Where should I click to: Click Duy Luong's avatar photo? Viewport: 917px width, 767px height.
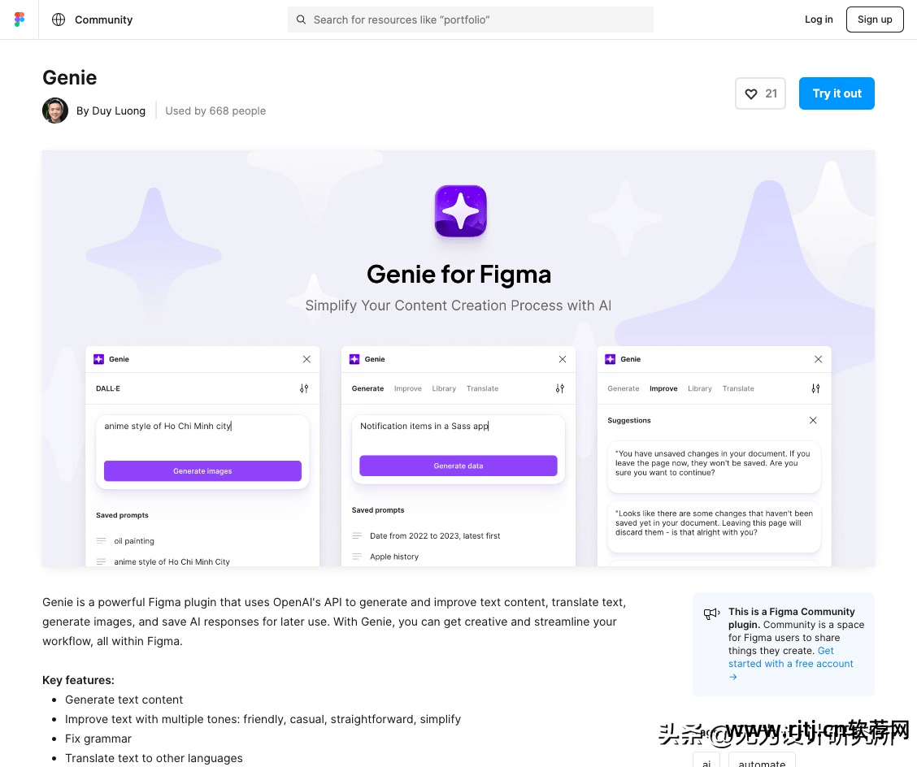click(x=55, y=110)
